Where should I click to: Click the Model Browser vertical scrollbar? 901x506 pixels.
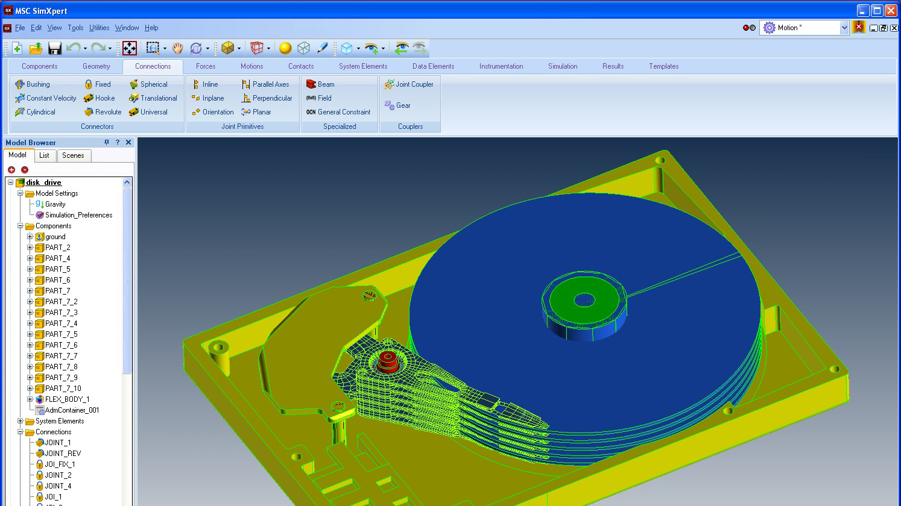click(127, 280)
